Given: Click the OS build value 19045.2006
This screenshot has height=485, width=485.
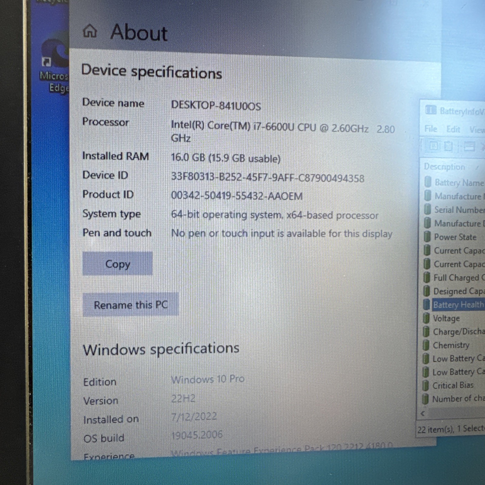Looking at the screenshot, I should tap(197, 435).
